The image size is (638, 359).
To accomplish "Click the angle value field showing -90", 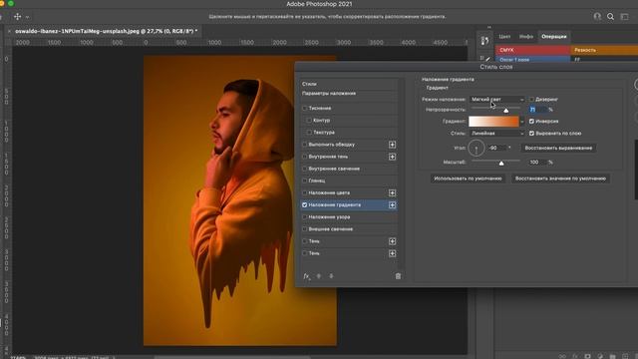I will click(497, 148).
